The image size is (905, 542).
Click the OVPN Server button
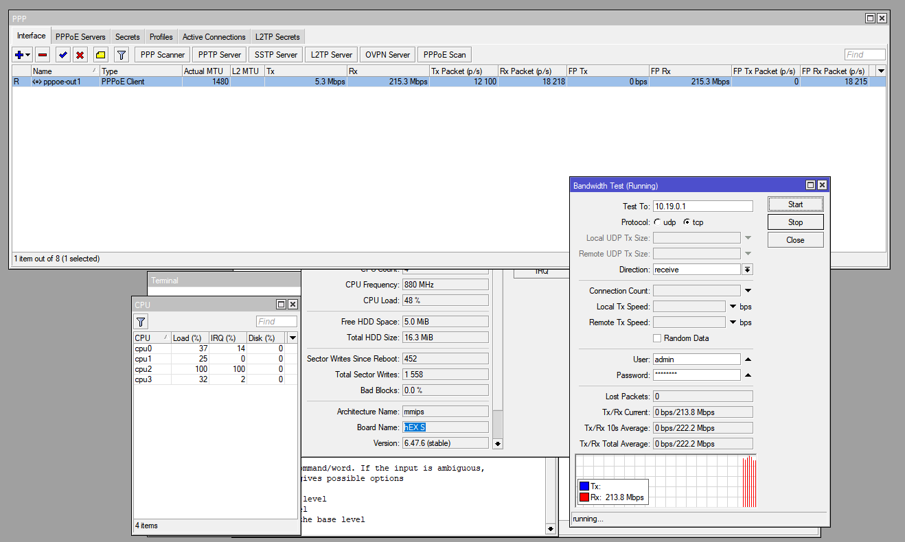[388, 55]
